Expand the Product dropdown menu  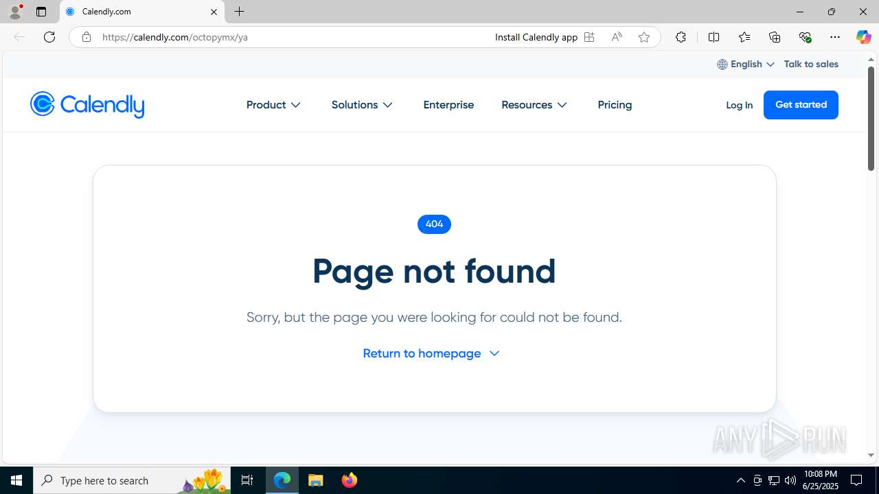(x=273, y=105)
